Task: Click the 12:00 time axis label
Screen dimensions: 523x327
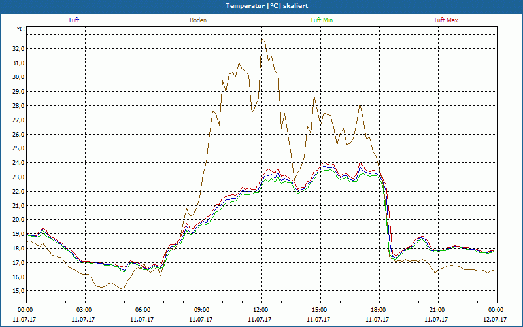Action: pos(260,310)
